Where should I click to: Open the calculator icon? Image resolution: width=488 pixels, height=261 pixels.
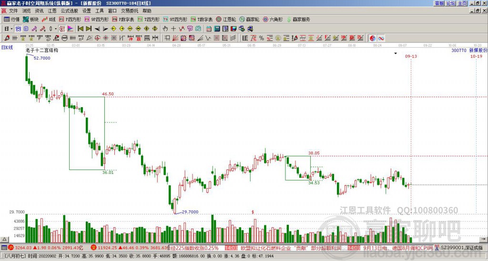click(217, 29)
